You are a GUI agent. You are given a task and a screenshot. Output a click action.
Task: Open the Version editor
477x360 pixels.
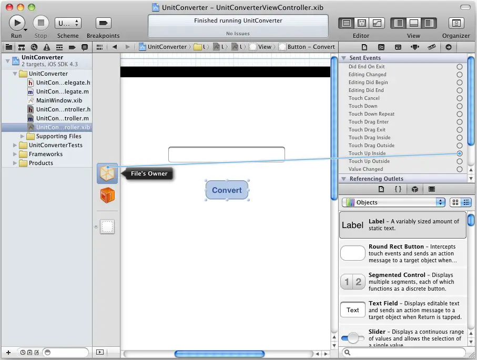378,24
